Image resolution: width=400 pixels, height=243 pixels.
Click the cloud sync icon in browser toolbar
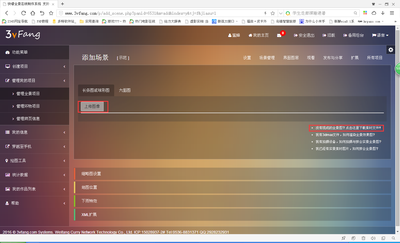(x=374, y=13)
